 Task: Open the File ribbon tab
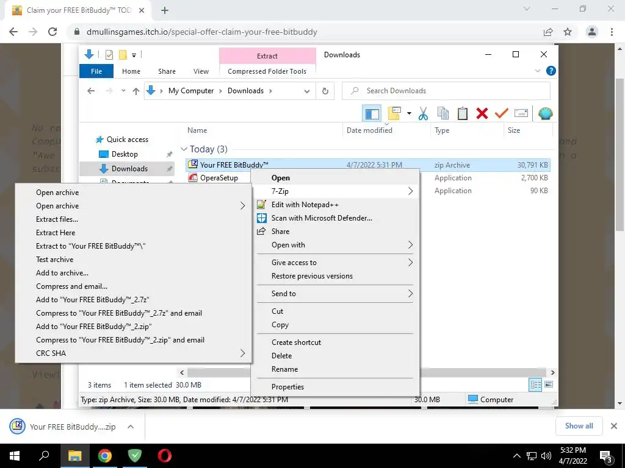96,71
